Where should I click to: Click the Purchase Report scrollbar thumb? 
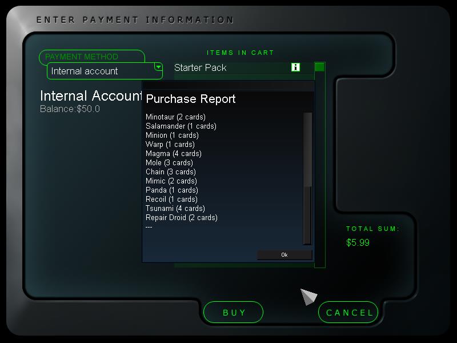pyautogui.click(x=307, y=149)
